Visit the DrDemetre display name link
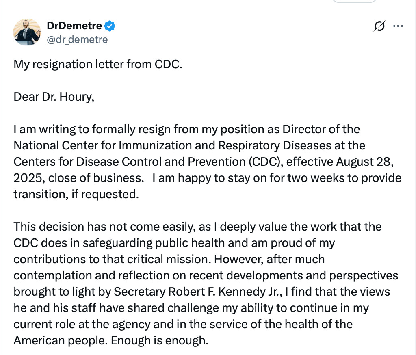Image resolution: width=416 pixels, height=355 pixels. 74,26
